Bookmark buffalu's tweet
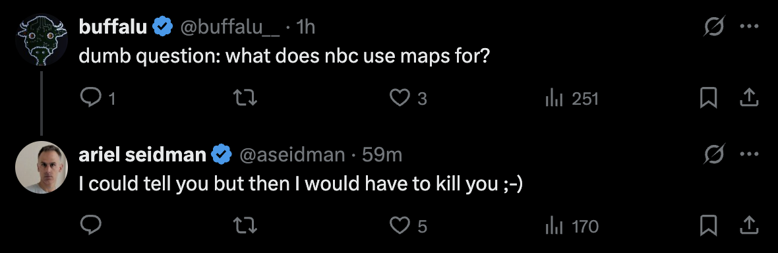This screenshot has height=253, width=778. [709, 99]
